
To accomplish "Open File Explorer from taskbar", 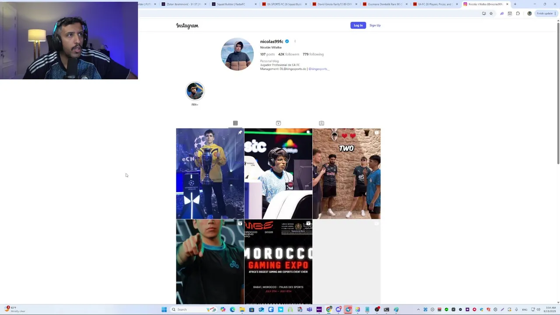I will click(242, 309).
